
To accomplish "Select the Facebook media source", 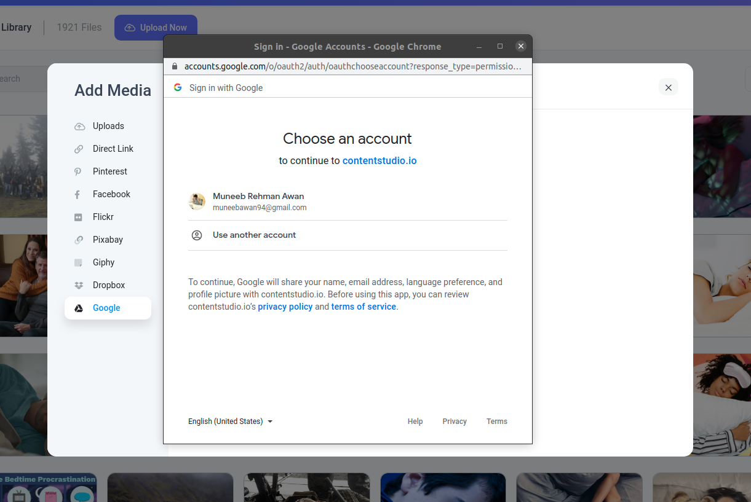I will (x=108, y=194).
